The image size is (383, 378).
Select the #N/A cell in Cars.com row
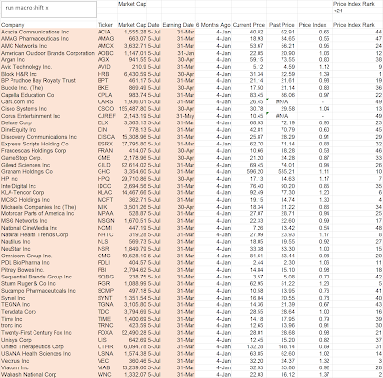point(282,101)
